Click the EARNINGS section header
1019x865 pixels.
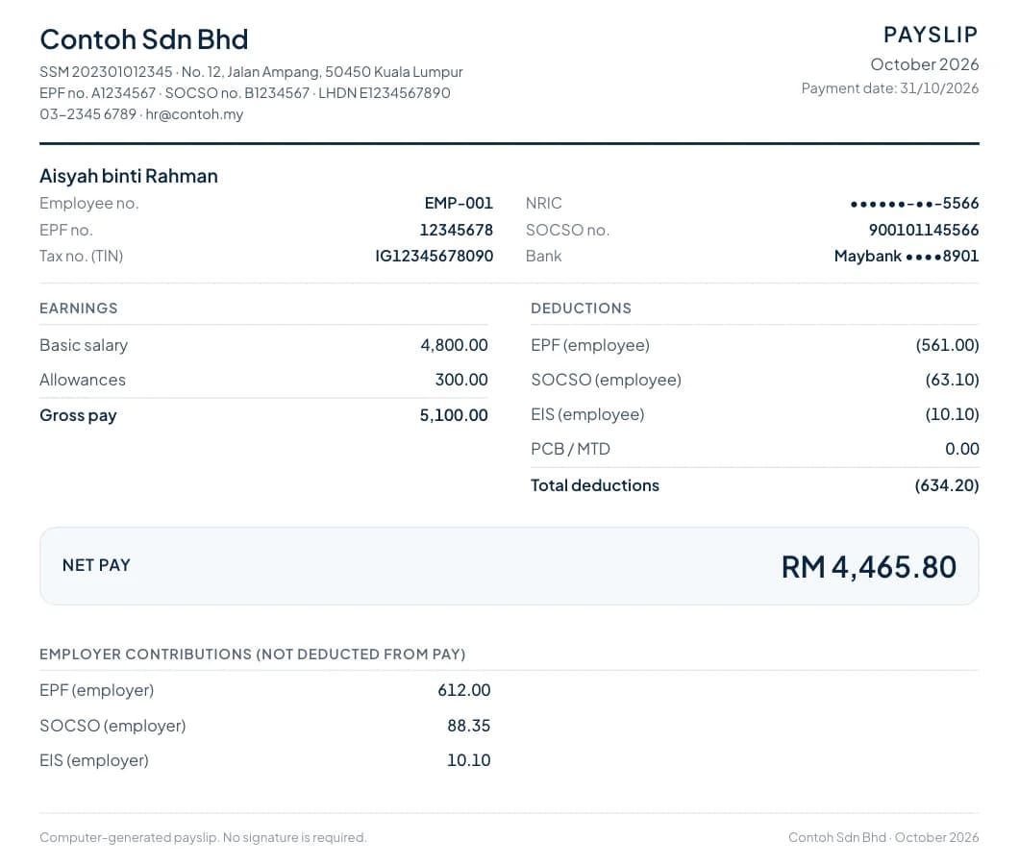pyautogui.click(x=79, y=309)
